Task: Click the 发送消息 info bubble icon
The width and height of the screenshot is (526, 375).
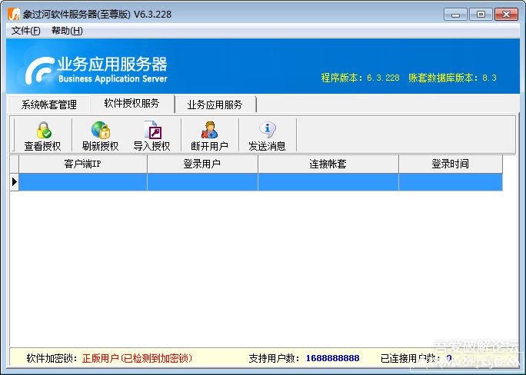Action: click(x=268, y=129)
